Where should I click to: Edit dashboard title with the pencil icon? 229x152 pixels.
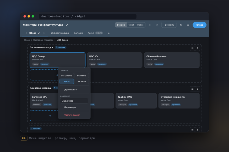(x=67, y=25)
